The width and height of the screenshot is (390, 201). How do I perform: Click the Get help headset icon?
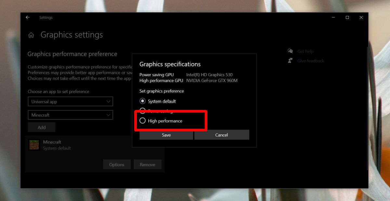pyautogui.click(x=290, y=51)
